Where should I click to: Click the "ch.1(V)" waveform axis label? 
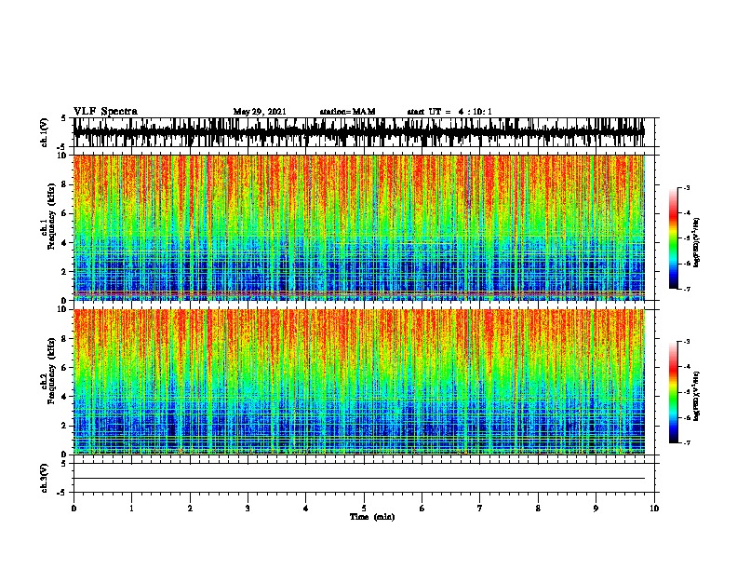45,132
